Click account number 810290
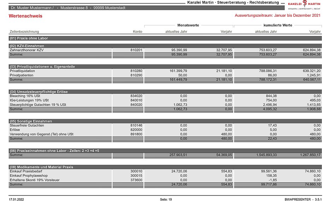This screenshot has width=325, height=201. [136, 75]
